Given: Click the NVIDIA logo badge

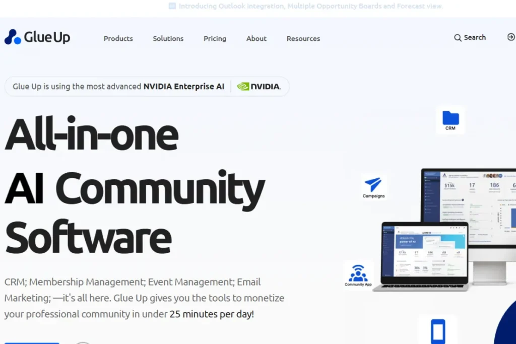Looking at the screenshot, I should [259, 86].
